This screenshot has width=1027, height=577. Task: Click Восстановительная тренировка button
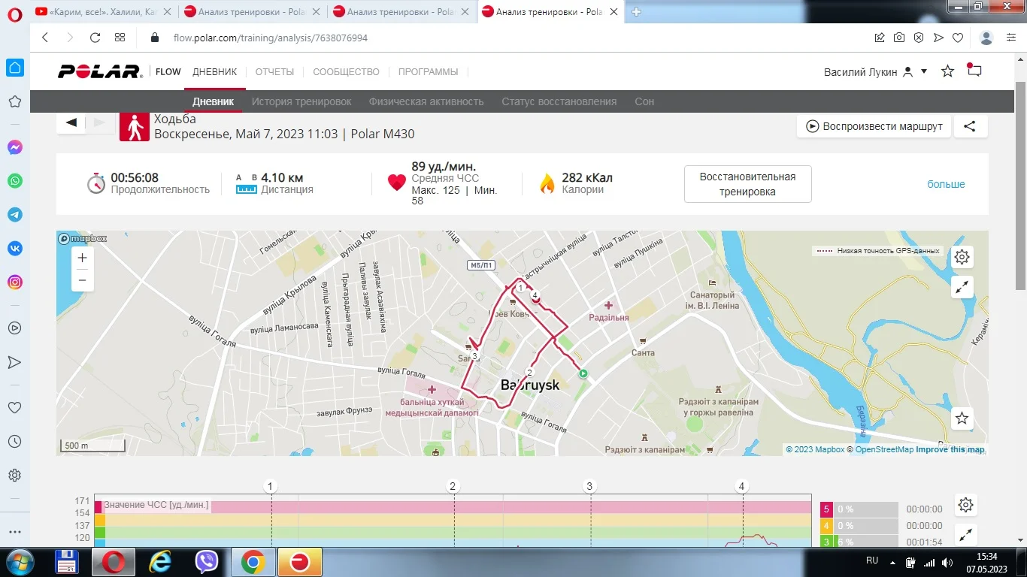tap(747, 184)
